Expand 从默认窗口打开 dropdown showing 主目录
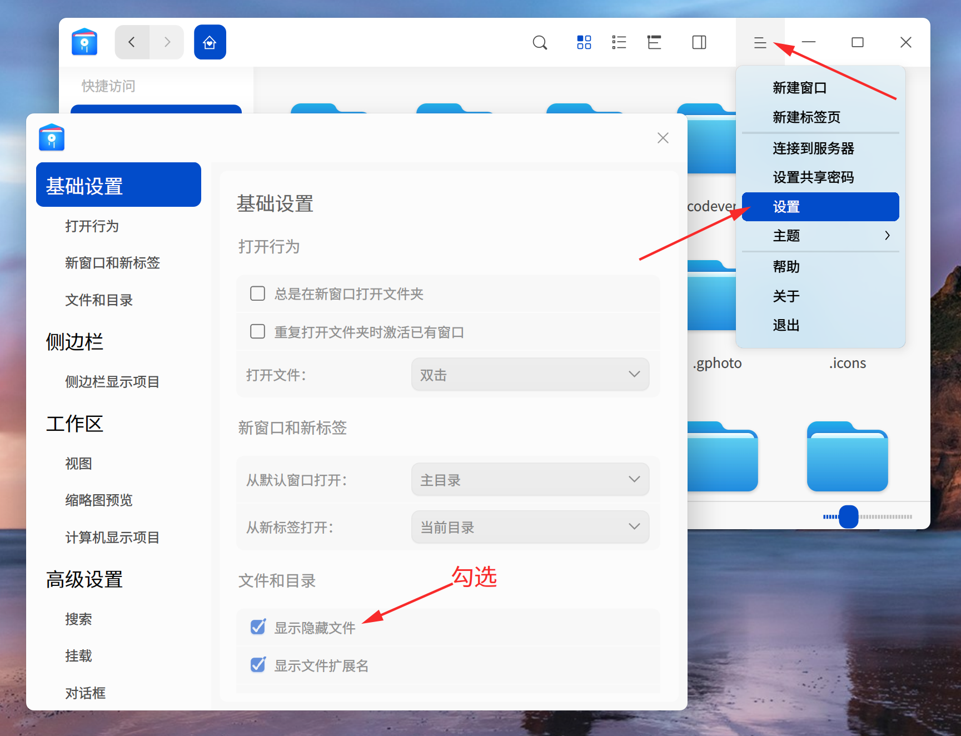 coord(530,480)
